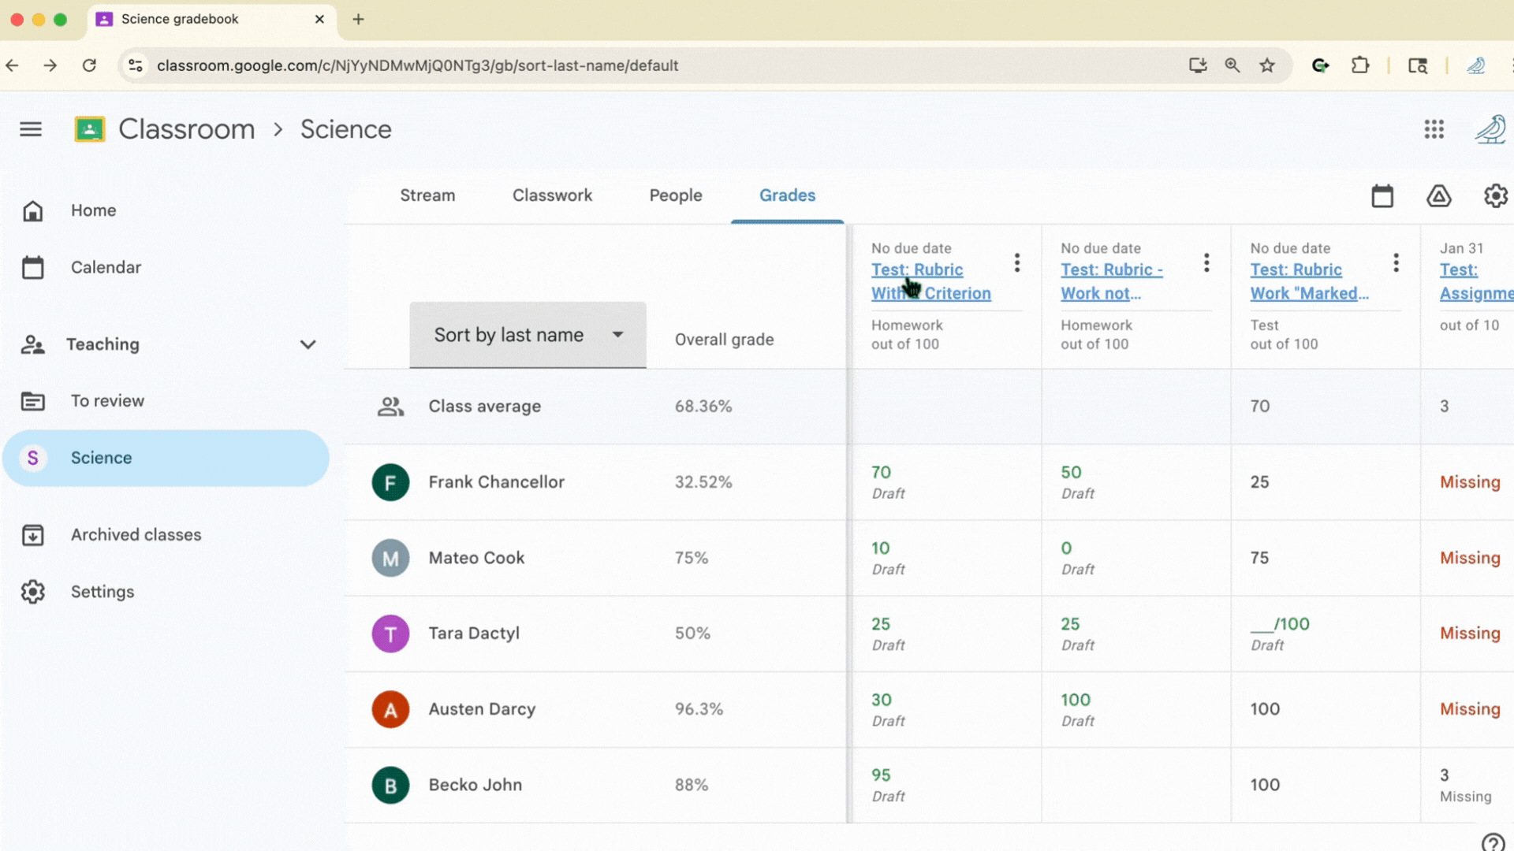Screen dimensions: 1514x851
Task: Open the Google apps grid
Action: [1434, 129]
